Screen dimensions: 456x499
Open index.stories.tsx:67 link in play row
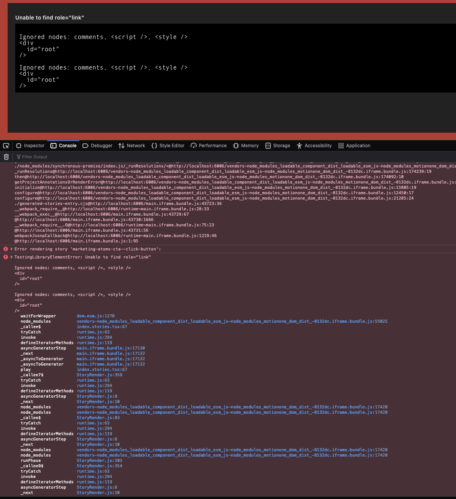tap(102, 369)
